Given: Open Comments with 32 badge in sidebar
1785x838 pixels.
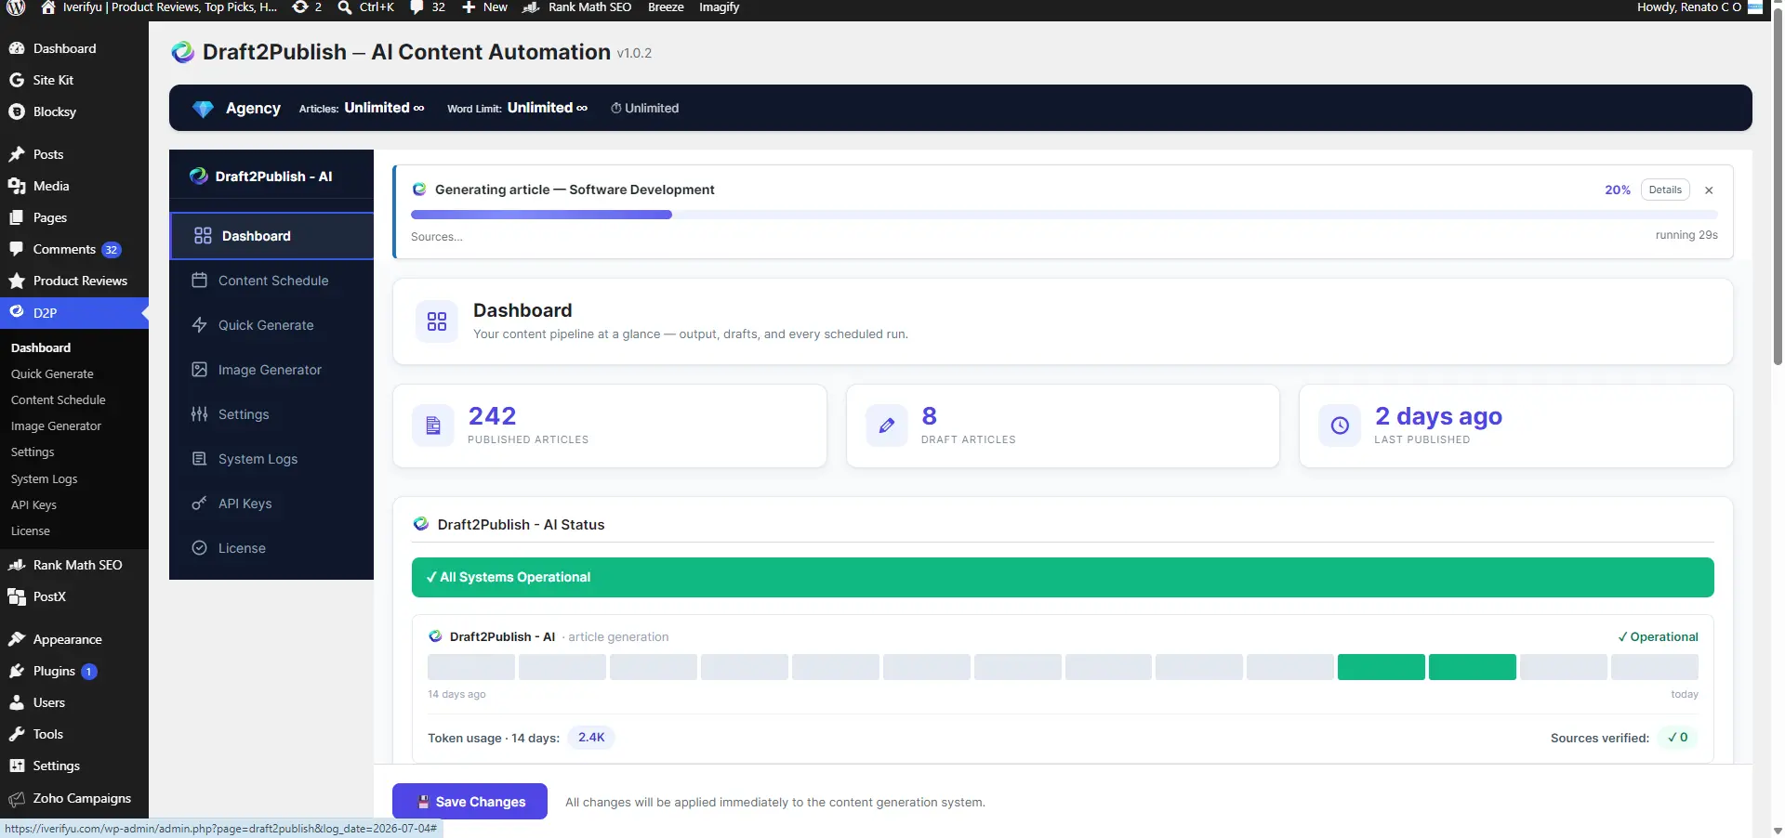Looking at the screenshot, I should [74, 249].
